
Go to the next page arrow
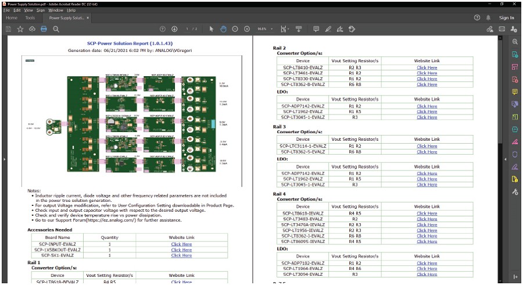(174, 29)
